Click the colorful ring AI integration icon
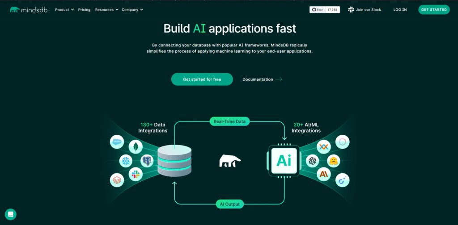The width and height of the screenshot is (458, 225). click(x=342, y=142)
